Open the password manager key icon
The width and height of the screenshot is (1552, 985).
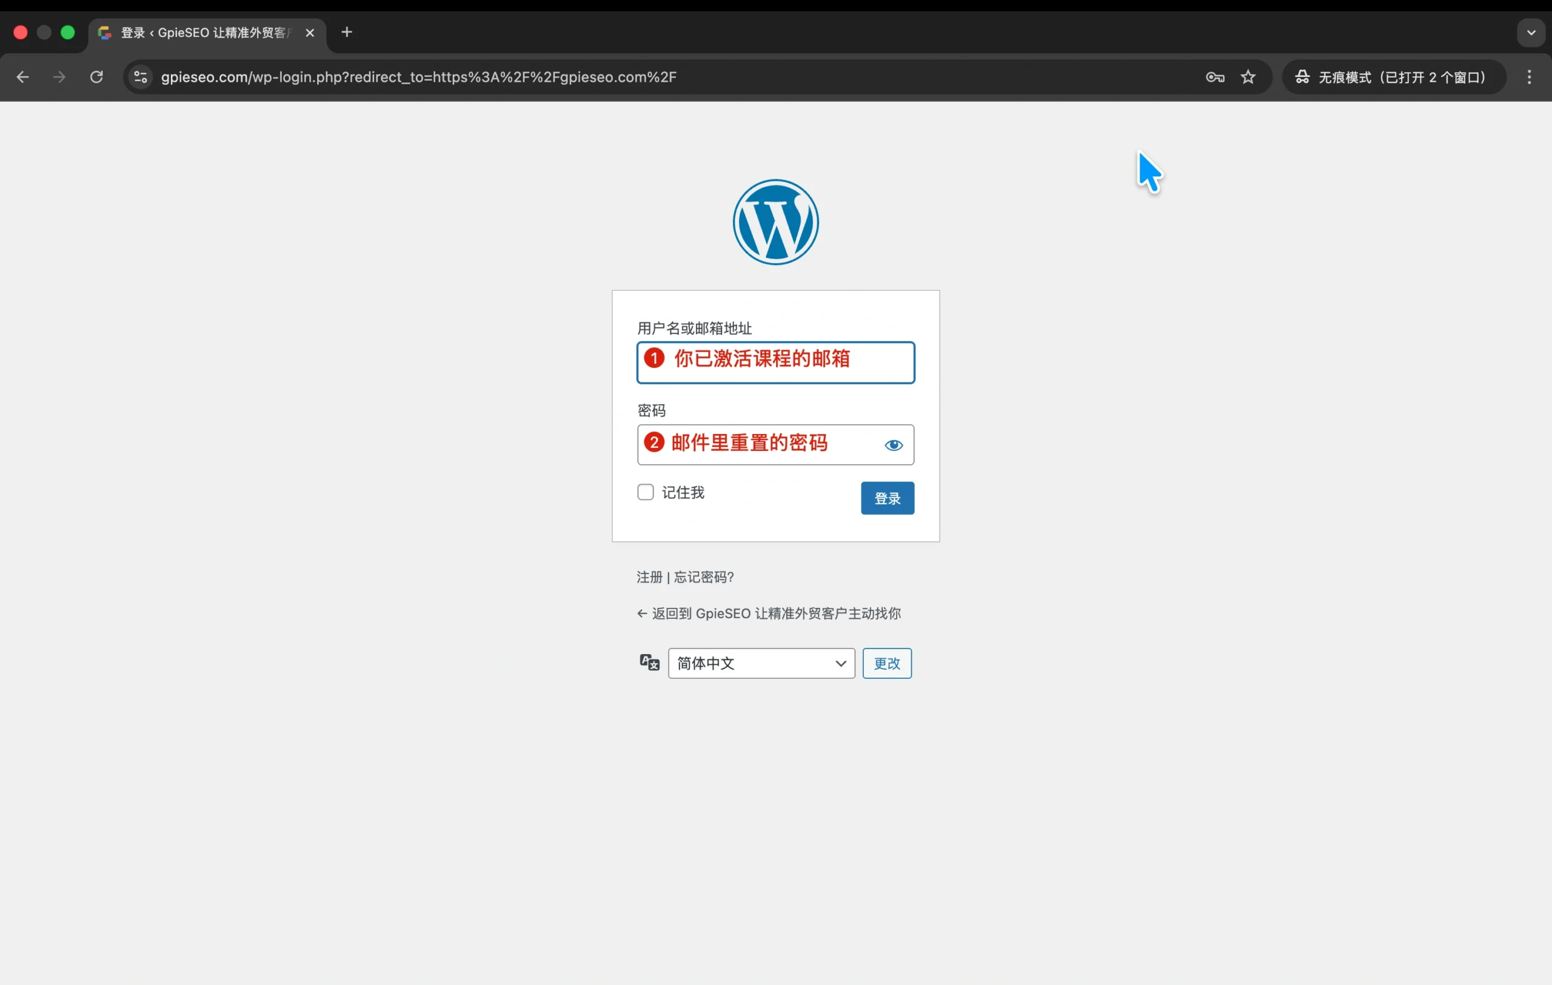[1214, 78]
